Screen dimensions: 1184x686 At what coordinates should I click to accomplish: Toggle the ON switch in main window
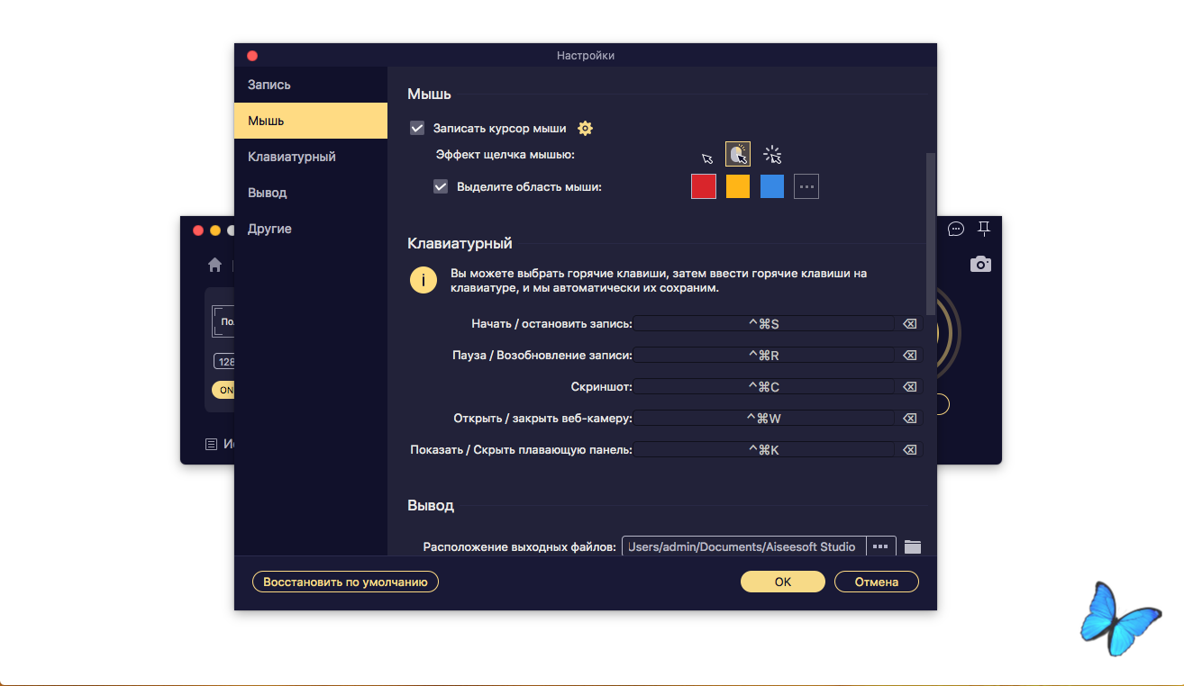(x=223, y=390)
